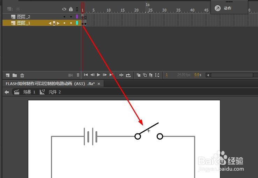Select frame 2 keyframe on 图层_1

[86, 23]
